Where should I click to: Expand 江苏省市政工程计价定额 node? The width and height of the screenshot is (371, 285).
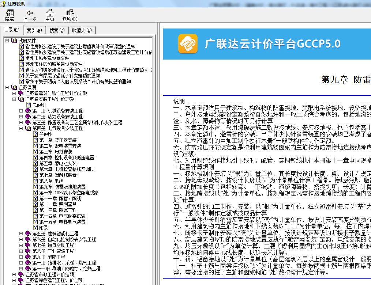(x=14, y=275)
